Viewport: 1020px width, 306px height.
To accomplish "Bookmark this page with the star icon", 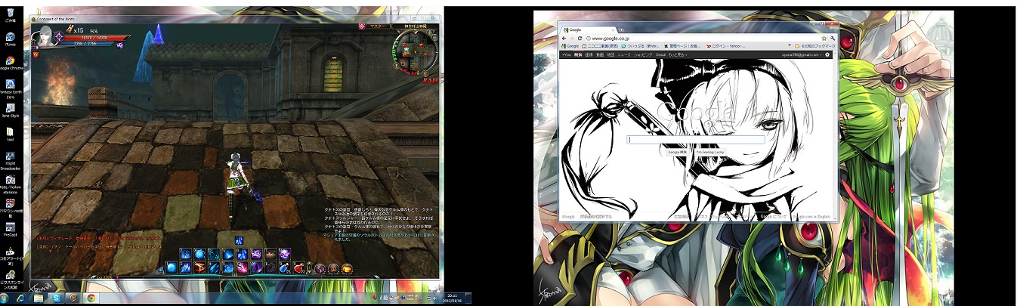I will pos(824,38).
